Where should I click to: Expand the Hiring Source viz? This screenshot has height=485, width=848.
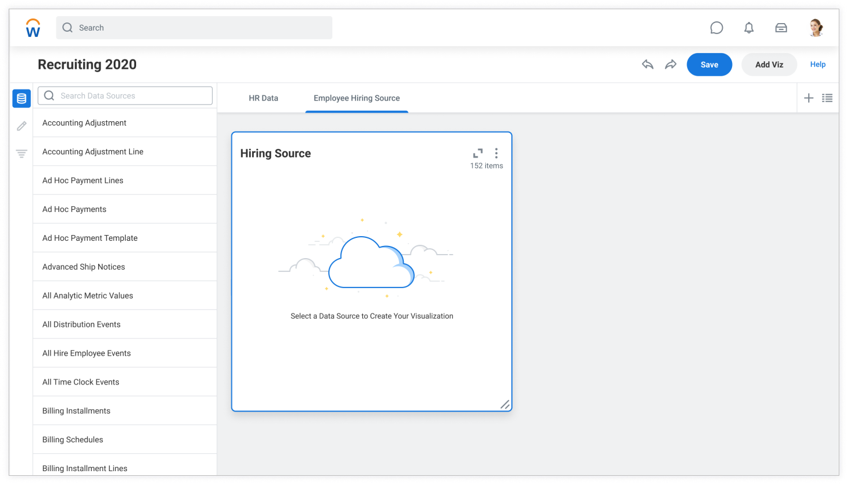[478, 153]
